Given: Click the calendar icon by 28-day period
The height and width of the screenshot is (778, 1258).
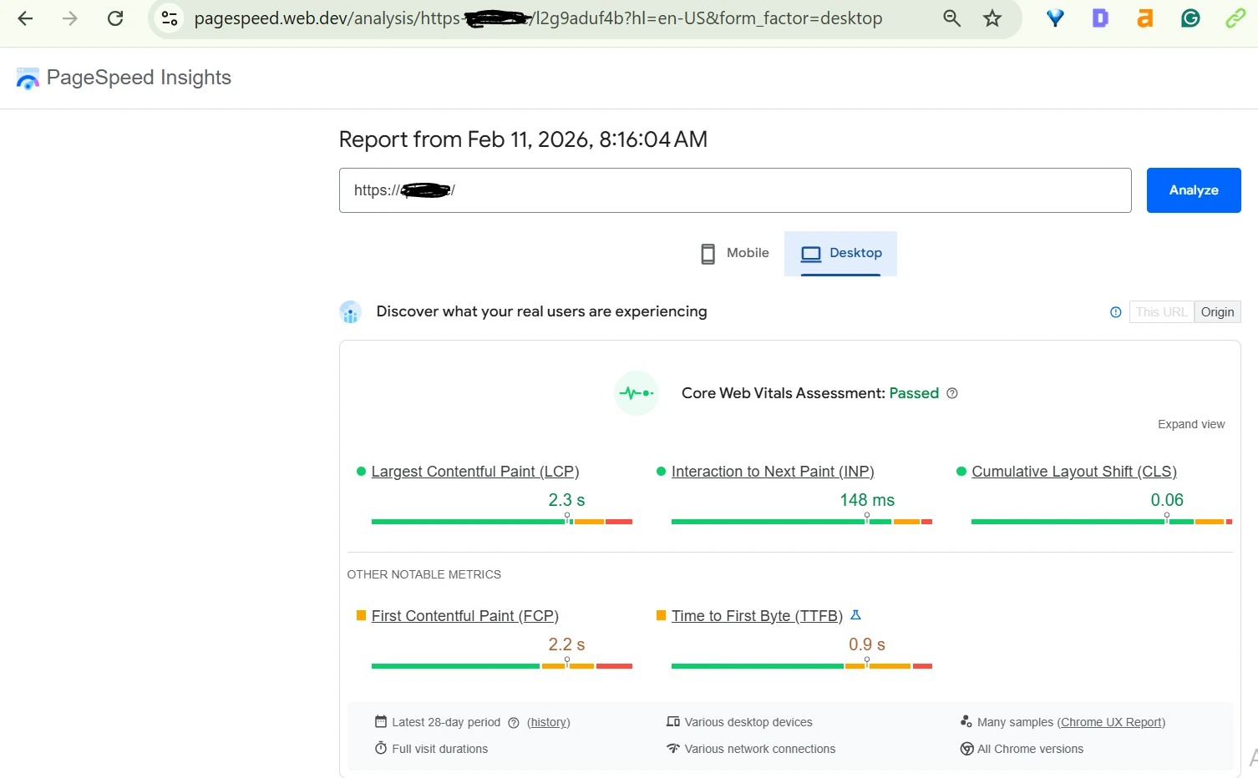Looking at the screenshot, I should pyautogui.click(x=381, y=721).
